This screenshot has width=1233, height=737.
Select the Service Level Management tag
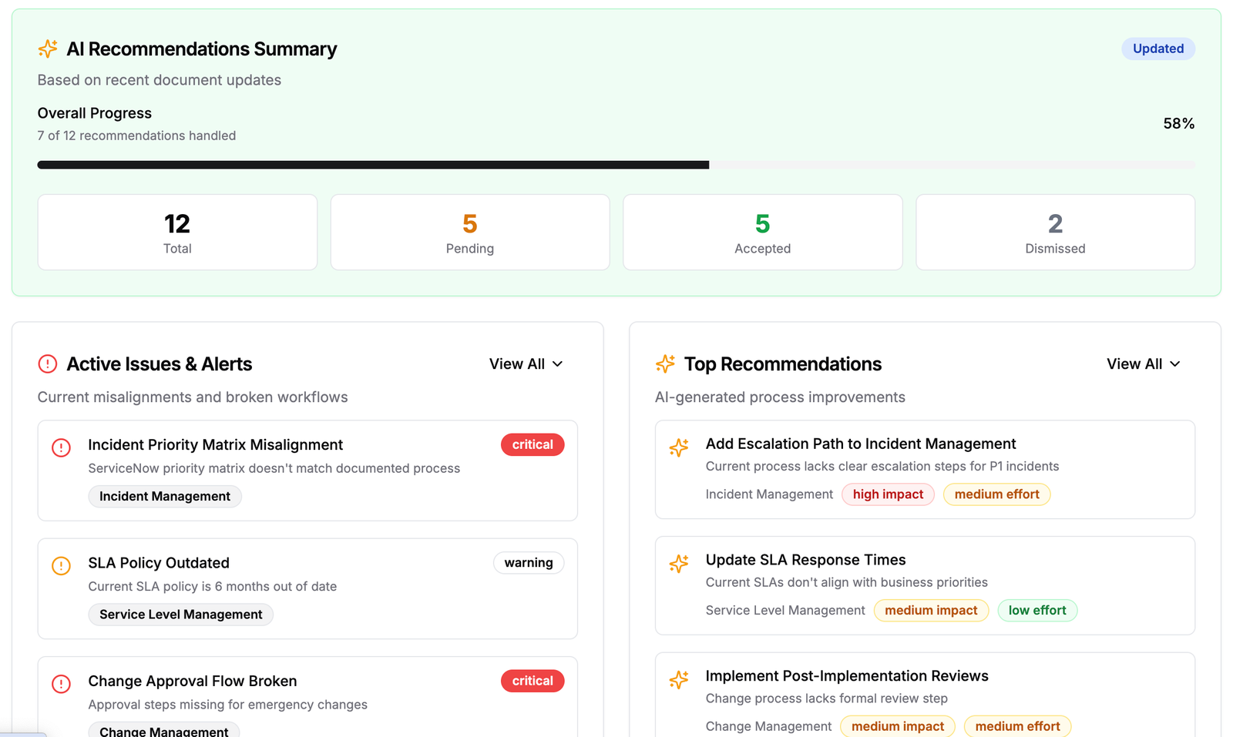pos(180,614)
